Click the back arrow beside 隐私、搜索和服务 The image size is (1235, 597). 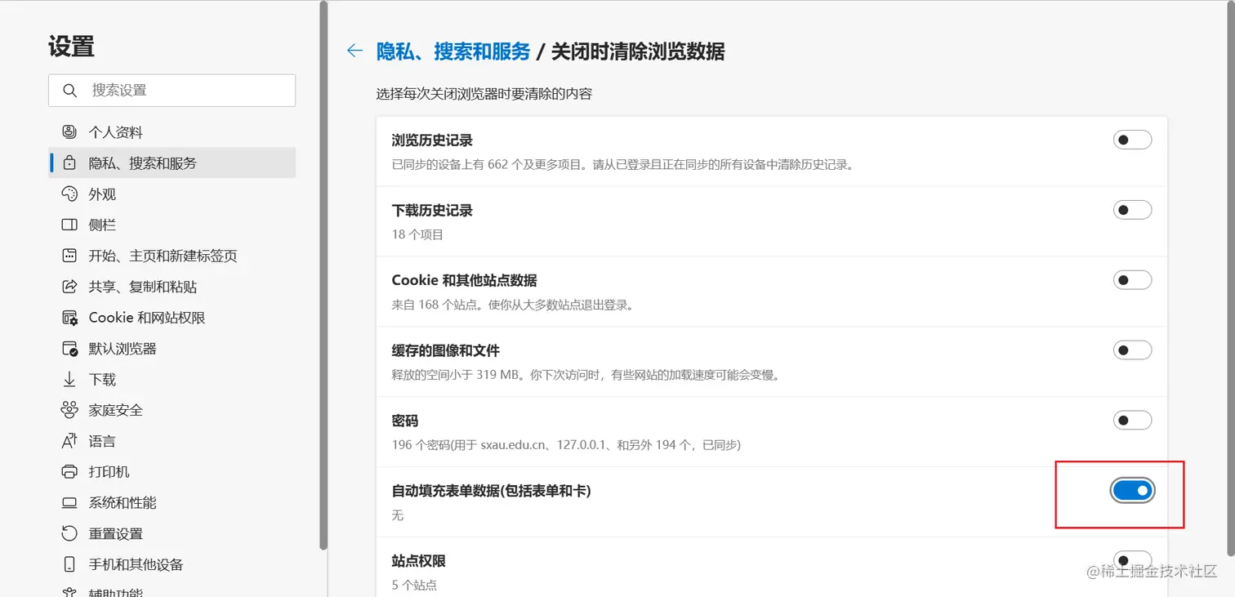click(354, 51)
